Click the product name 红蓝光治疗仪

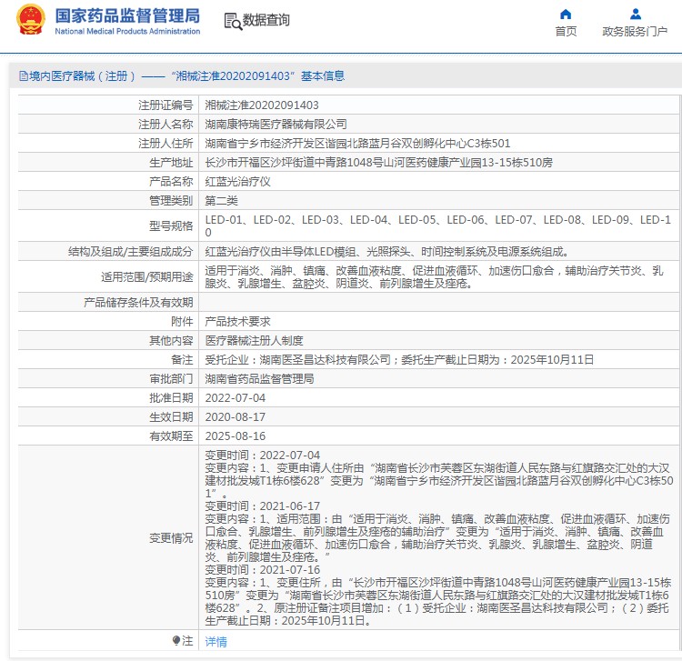coord(235,181)
